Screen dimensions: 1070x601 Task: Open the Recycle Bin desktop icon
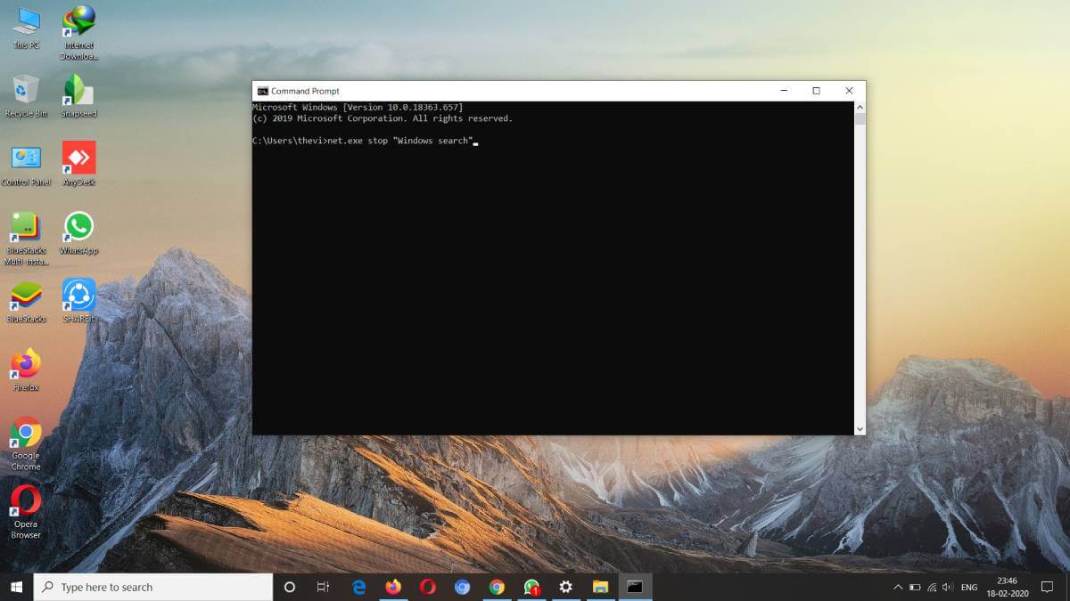(x=26, y=92)
